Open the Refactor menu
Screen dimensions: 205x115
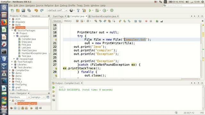point(49,5)
